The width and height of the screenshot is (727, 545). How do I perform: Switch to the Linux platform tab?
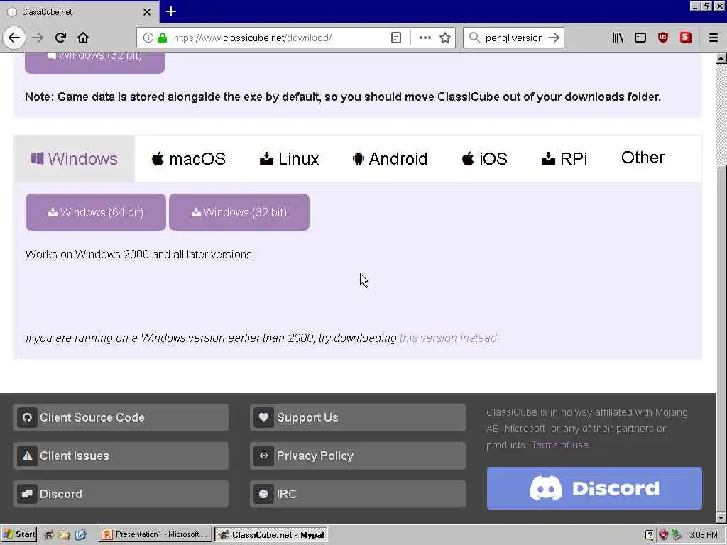(x=290, y=158)
